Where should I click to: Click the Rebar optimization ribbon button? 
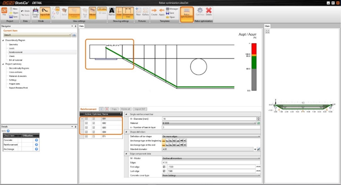[x=187, y=11]
